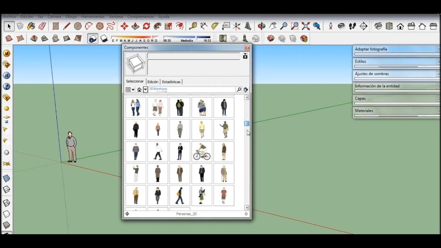Choose the Zoom Extents tool
Viewport: 441px width, 248px height.
[x=306, y=26]
